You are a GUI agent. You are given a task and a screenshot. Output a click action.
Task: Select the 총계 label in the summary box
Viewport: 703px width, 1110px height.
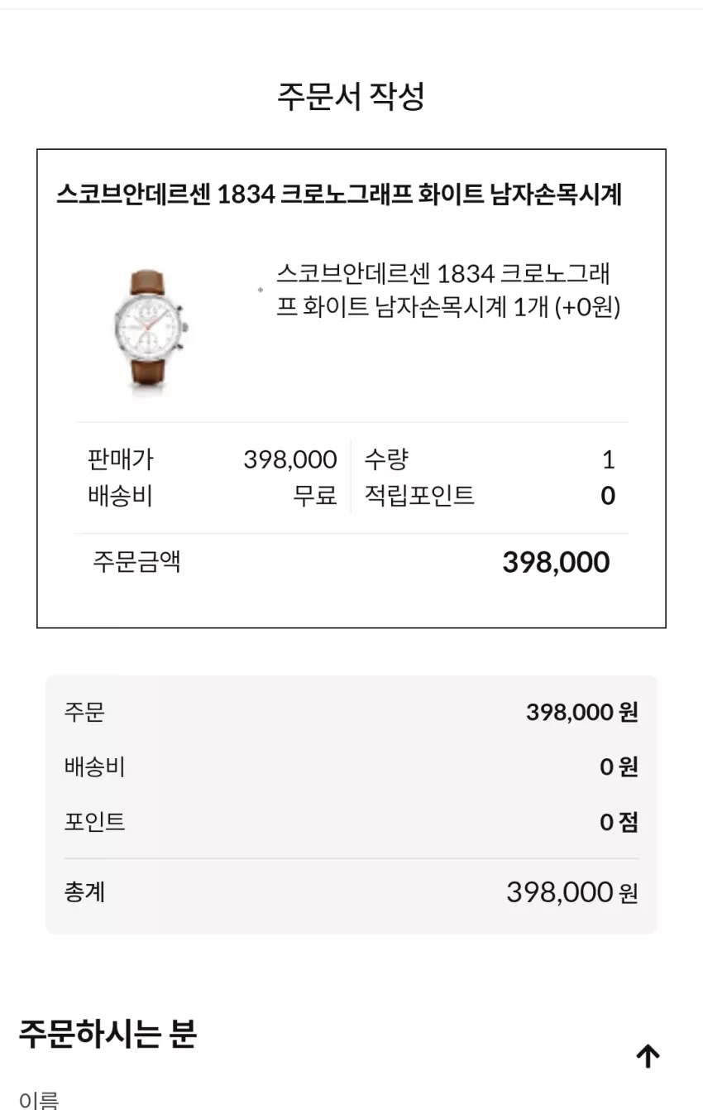[x=84, y=892]
